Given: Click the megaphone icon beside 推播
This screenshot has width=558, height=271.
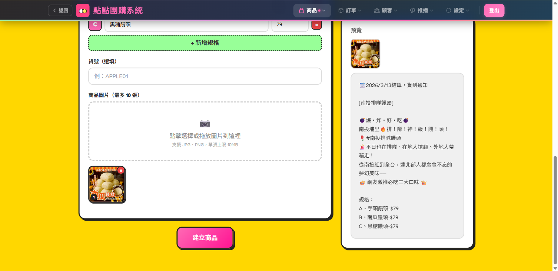Looking at the screenshot, I should pyautogui.click(x=412, y=10).
